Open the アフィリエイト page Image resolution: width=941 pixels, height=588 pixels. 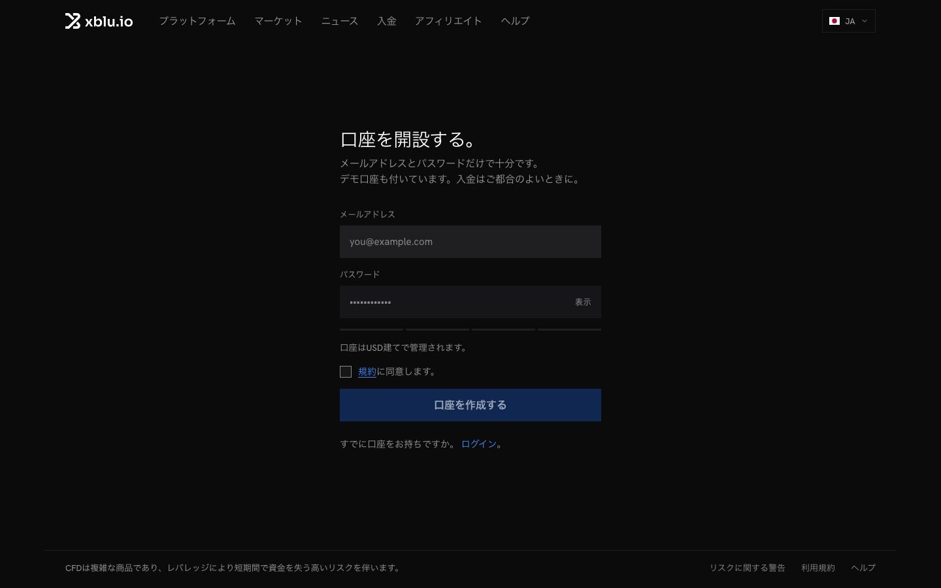pos(448,21)
